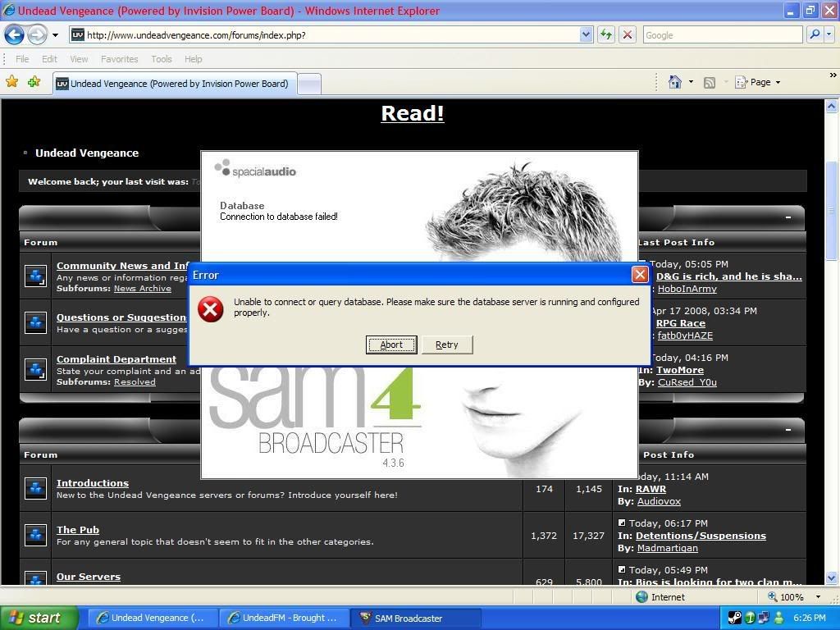Open Favorites Center star icon
Image resolution: width=840 pixels, height=630 pixels.
pyautogui.click(x=11, y=82)
